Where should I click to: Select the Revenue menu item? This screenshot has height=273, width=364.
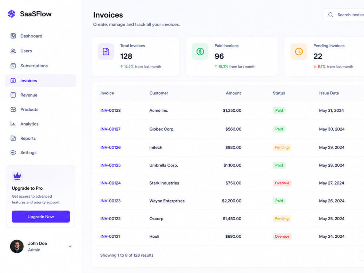click(x=41, y=95)
